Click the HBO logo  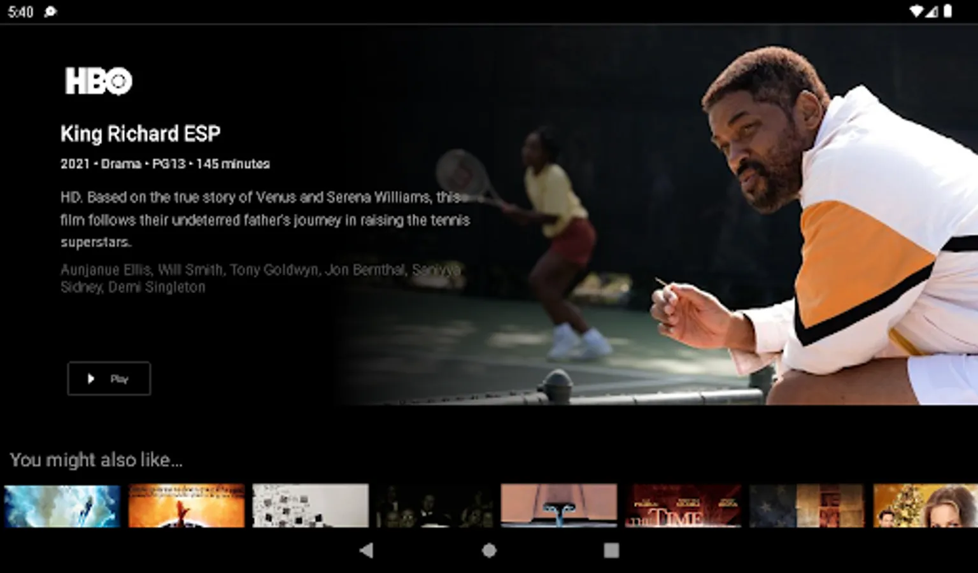click(x=99, y=81)
